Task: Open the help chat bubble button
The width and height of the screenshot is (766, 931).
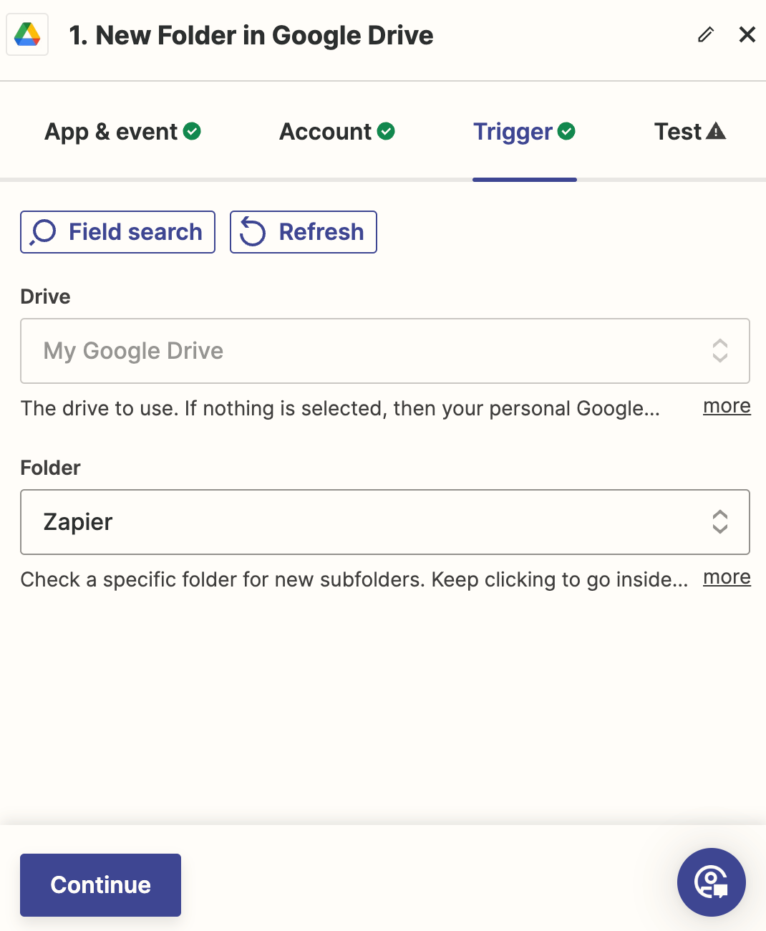Action: pyautogui.click(x=712, y=882)
